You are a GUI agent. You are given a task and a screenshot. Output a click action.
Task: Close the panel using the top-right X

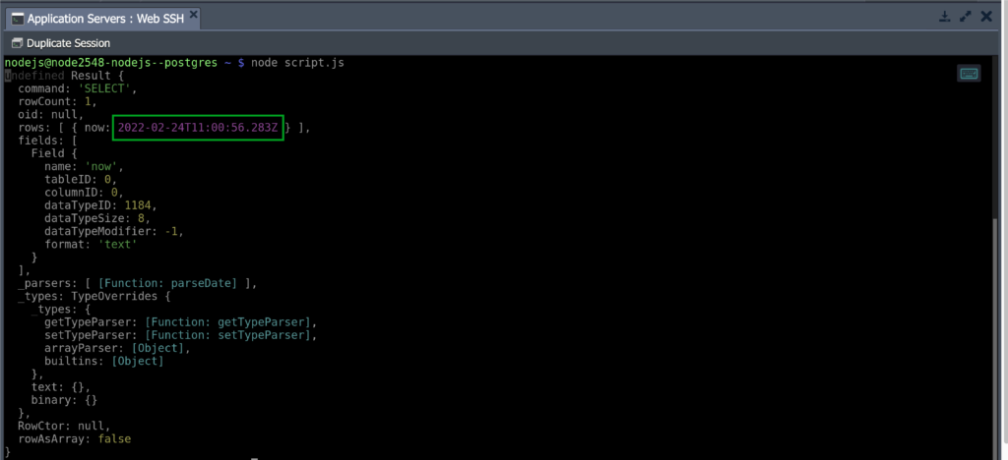point(986,17)
